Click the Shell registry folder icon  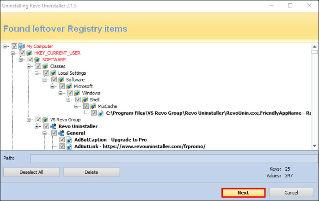pyautogui.click(x=85, y=100)
